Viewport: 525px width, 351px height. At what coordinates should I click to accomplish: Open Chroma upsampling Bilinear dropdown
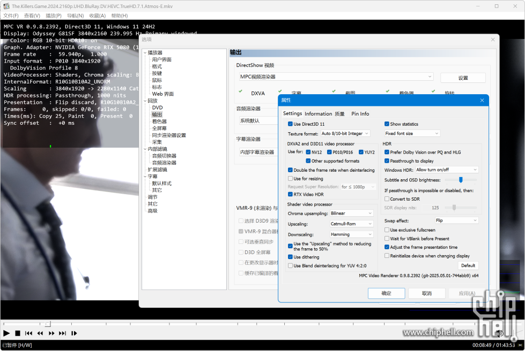[351, 213]
